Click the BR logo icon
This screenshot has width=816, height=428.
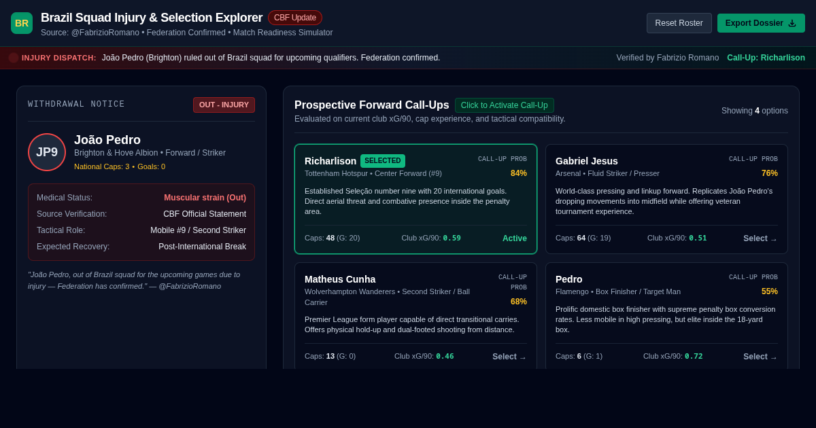(22, 23)
